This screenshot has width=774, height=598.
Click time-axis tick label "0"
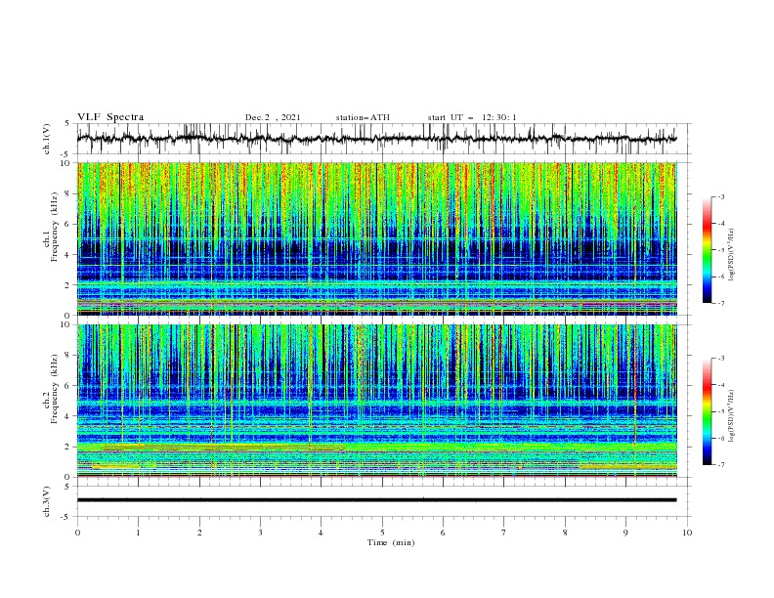point(77,533)
